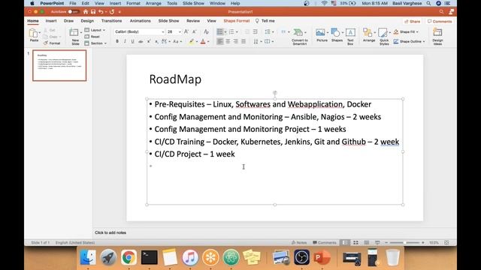
Task: Switch to slide sorter view icon
Action: [x=355, y=242]
